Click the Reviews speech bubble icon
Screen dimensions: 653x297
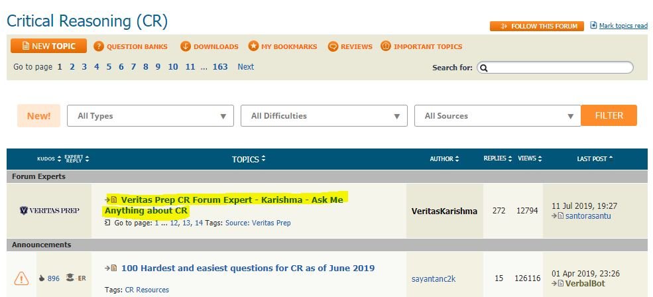(x=333, y=46)
